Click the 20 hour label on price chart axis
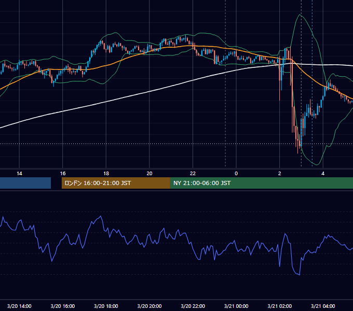The image size is (353, 311). click(150, 174)
